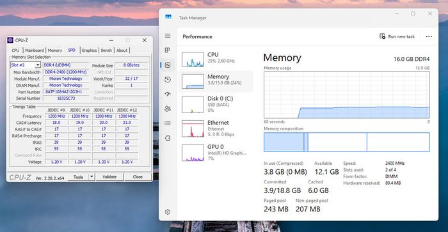Image resolution: width=448 pixels, height=232 pixels.
Task: Click Close button in CPU-Z footer
Action: pyautogui.click(x=138, y=177)
